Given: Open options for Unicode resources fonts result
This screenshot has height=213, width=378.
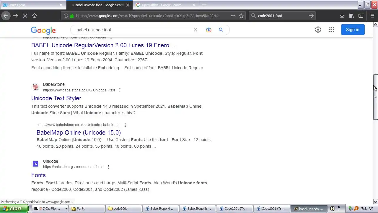Looking at the screenshot, I should click(108, 167).
